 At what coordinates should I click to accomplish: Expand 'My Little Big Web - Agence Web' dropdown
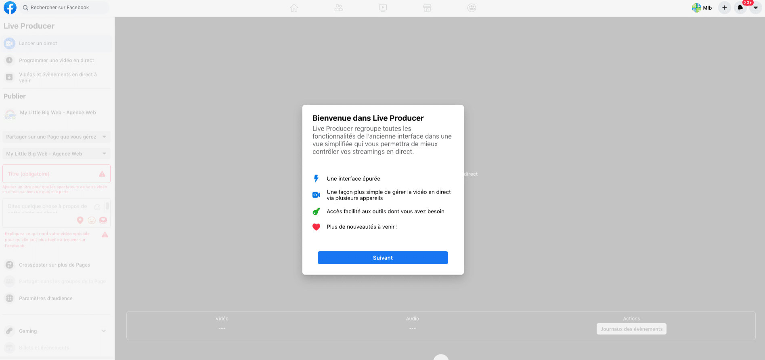click(56, 154)
